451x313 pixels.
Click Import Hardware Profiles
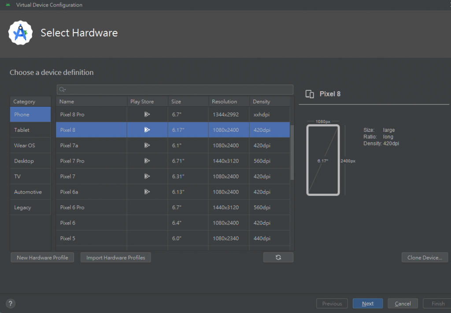pyautogui.click(x=116, y=257)
